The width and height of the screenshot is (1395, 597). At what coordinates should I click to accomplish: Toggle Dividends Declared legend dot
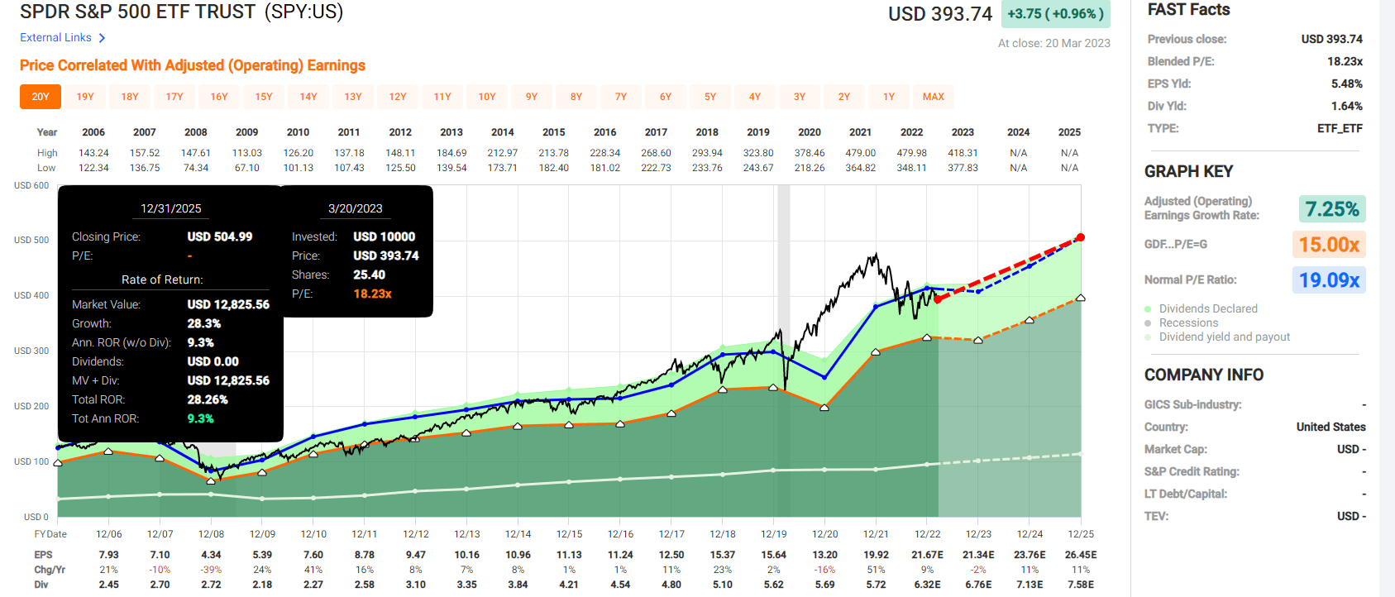point(1148,309)
